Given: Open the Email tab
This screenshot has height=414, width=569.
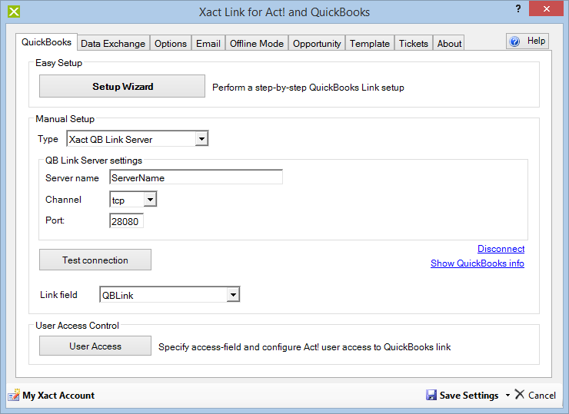Looking at the screenshot, I should [208, 44].
